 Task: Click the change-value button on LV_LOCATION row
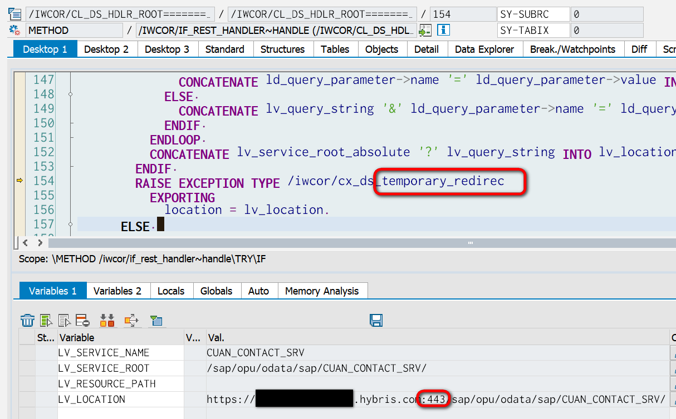point(673,399)
